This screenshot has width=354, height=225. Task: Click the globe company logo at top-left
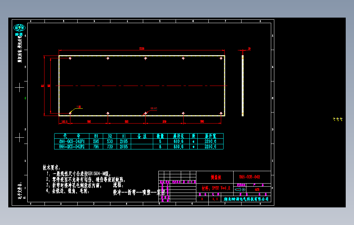point(19,28)
